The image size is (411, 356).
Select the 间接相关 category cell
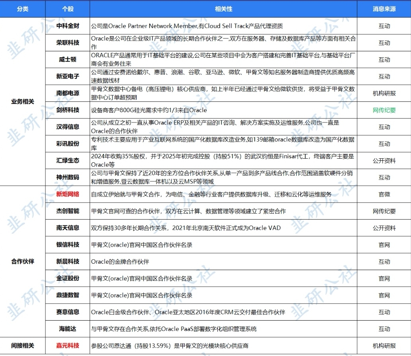(23, 346)
